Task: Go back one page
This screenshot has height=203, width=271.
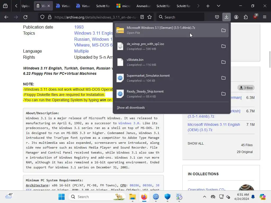Action: coord(6,17)
